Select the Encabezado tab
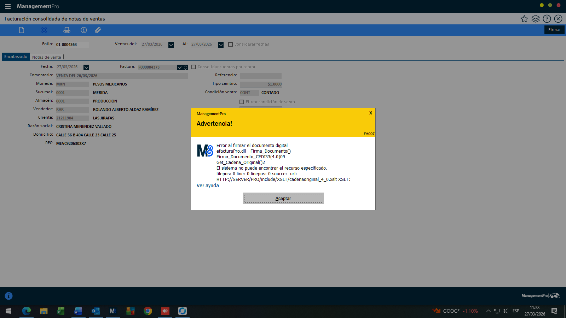Screen dimensions: 566x318 [x=16, y=57]
